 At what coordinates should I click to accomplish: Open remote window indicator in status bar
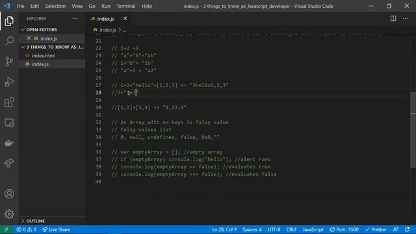(x=6, y=229)
